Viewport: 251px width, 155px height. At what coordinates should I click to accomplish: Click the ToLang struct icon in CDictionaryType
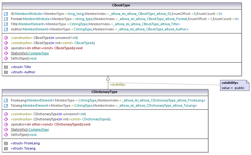point(6,148)
